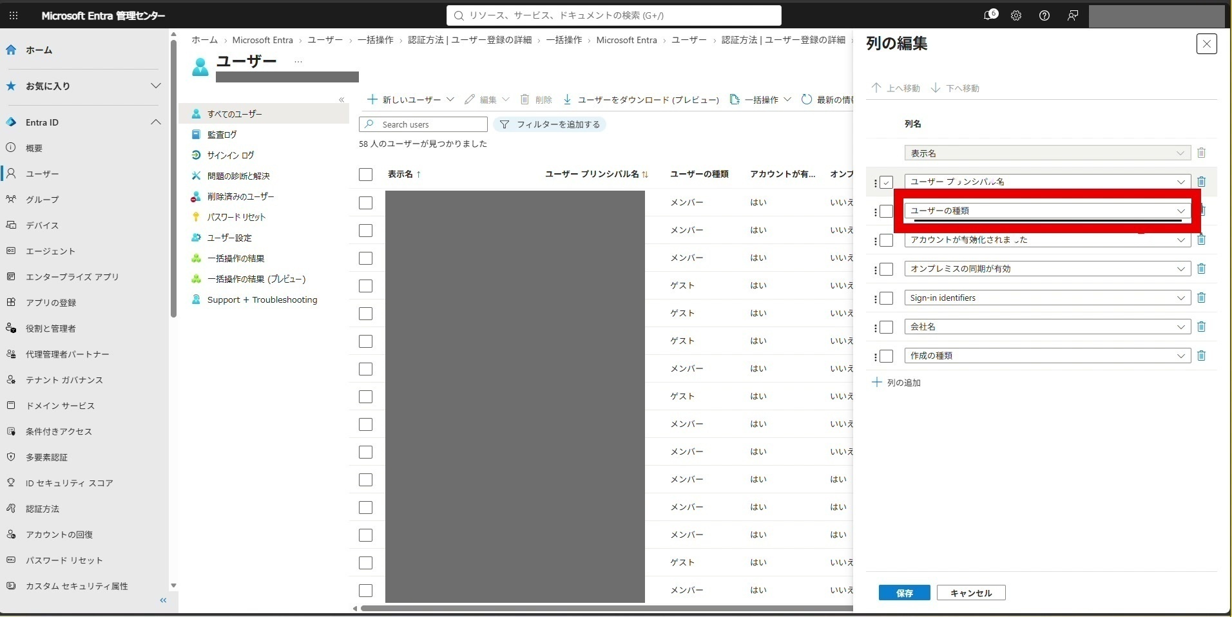Check the 作成の種類 column checkbox

(x=887, y=356)
